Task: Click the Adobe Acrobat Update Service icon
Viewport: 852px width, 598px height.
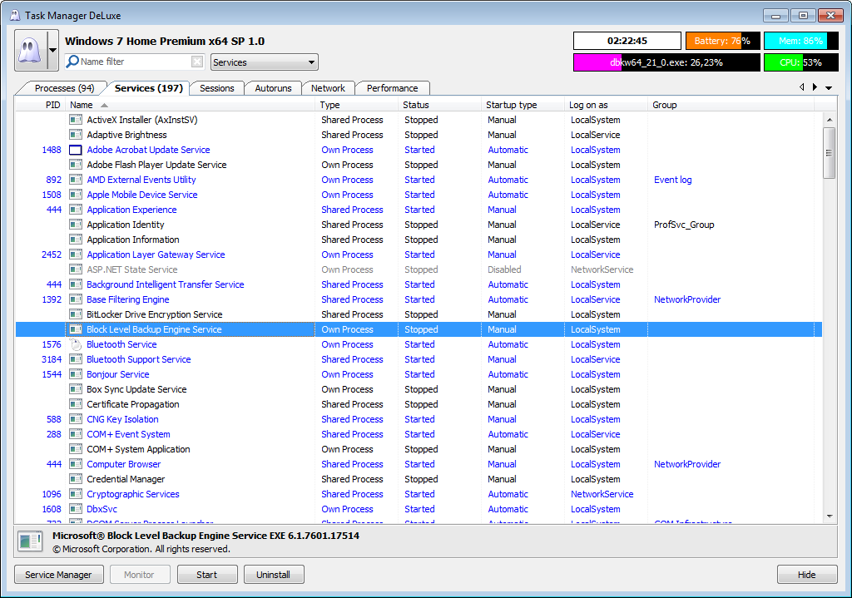Action: pos(76,150)
